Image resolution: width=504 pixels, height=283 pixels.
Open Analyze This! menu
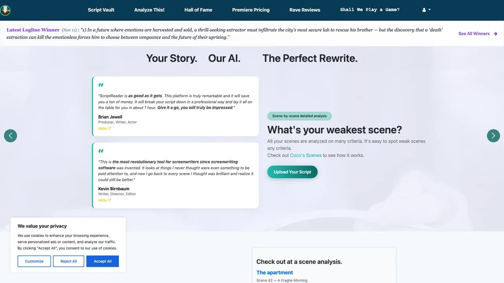point(149,10)
